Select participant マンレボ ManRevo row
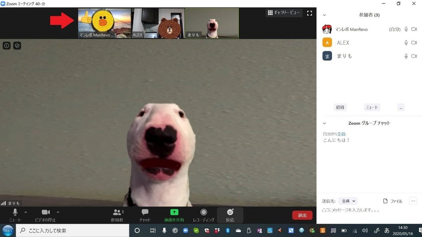 (x=369, y=29)
